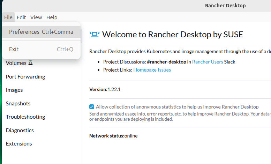Viewport: 271px width, 164px height.
Task: Open the Edit menu
Action: [x=21, y=17]
